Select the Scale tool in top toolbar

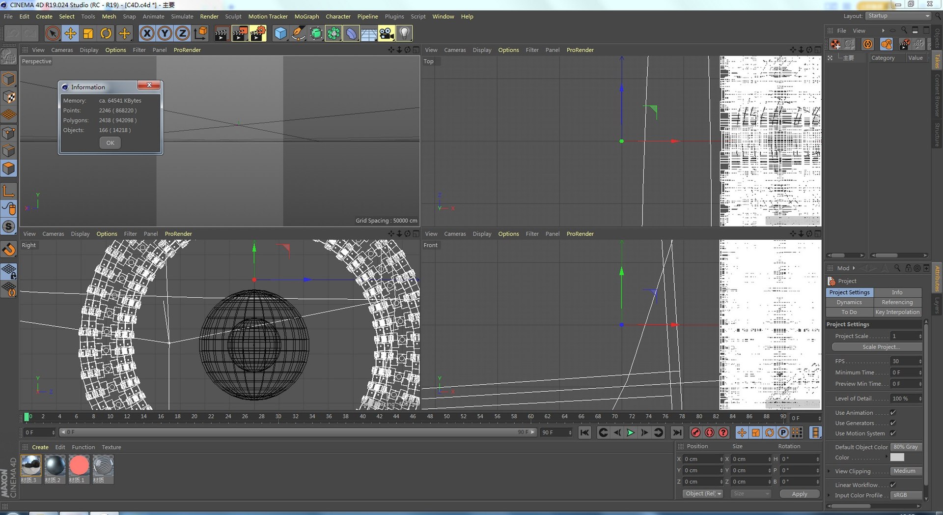[88, 33]
